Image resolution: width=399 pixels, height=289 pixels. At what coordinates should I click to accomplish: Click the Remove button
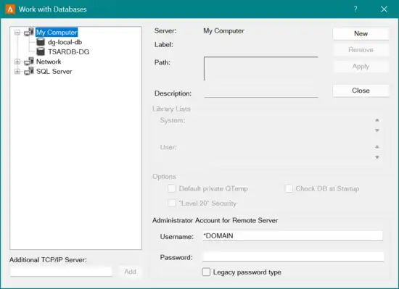point(361,50)
